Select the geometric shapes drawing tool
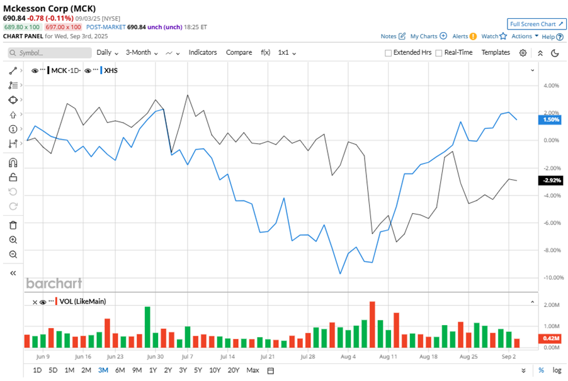Image resolution: width=568 pixels, height=381 pixels. [13, 100]
